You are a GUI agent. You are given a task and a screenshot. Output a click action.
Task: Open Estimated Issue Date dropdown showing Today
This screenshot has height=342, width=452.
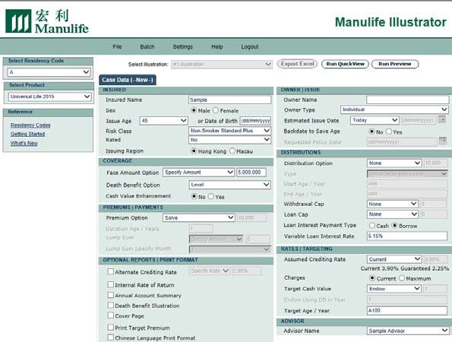tap(375, 120)
